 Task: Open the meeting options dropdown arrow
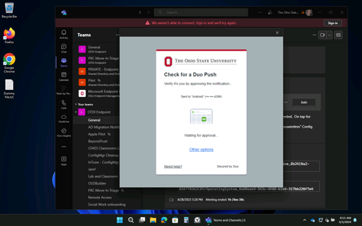click(x=329, y=35)
